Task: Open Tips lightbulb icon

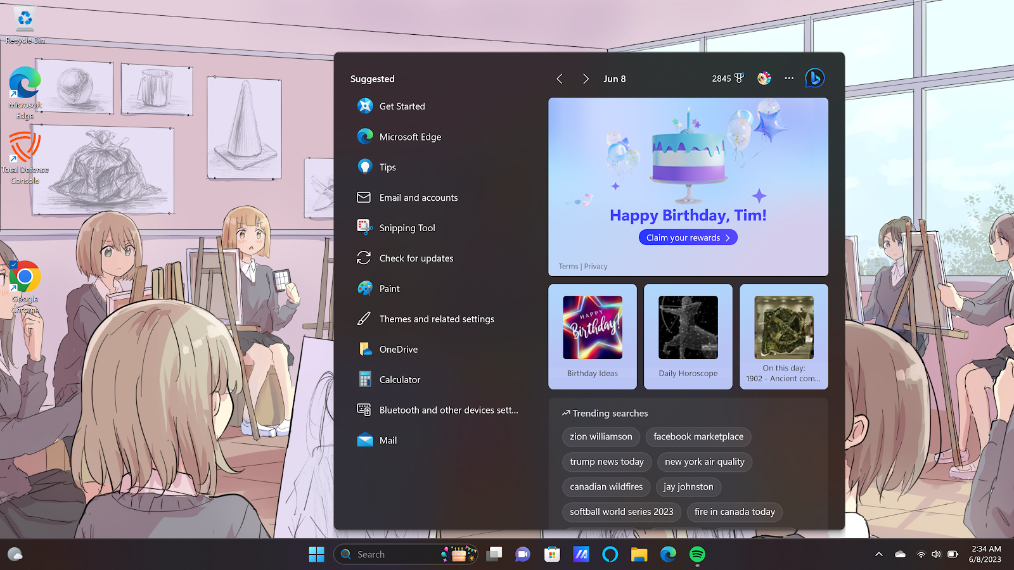Action: coord(365,167)
